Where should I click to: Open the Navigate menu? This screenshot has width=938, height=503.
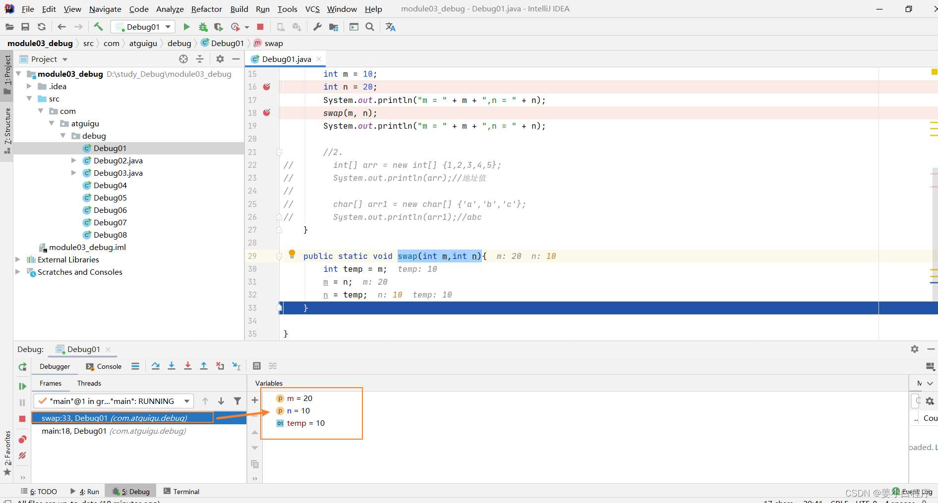pos(105,9)
